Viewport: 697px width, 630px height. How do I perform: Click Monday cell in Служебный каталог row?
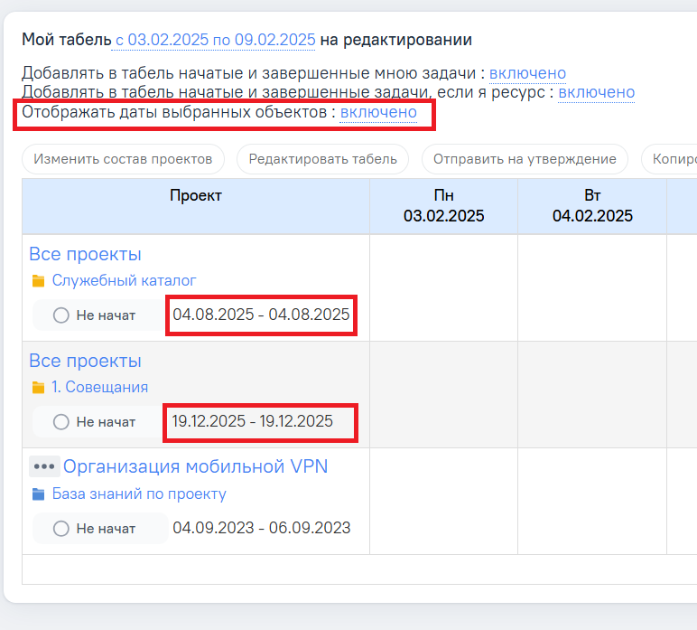click(443, 287)
